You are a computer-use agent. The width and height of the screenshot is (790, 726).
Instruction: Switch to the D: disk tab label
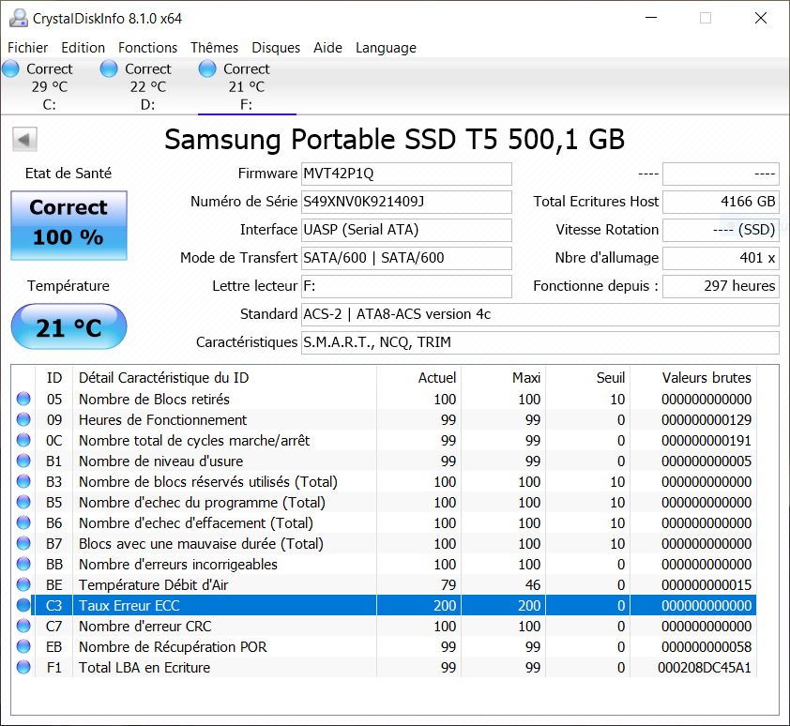tap(147, 105)
